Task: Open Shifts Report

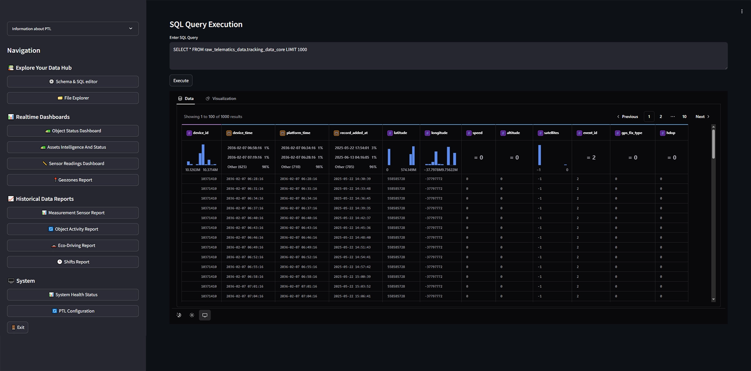Action: point(73,262)
